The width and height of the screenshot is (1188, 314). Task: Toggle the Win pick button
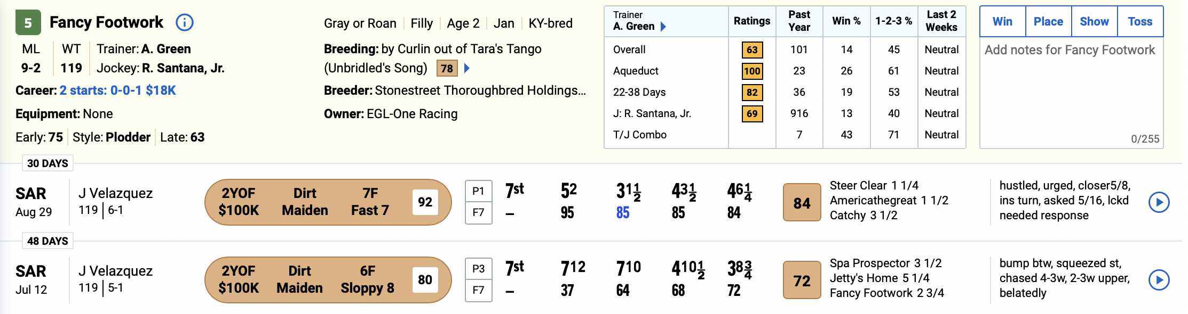(x=1002, y=22)
